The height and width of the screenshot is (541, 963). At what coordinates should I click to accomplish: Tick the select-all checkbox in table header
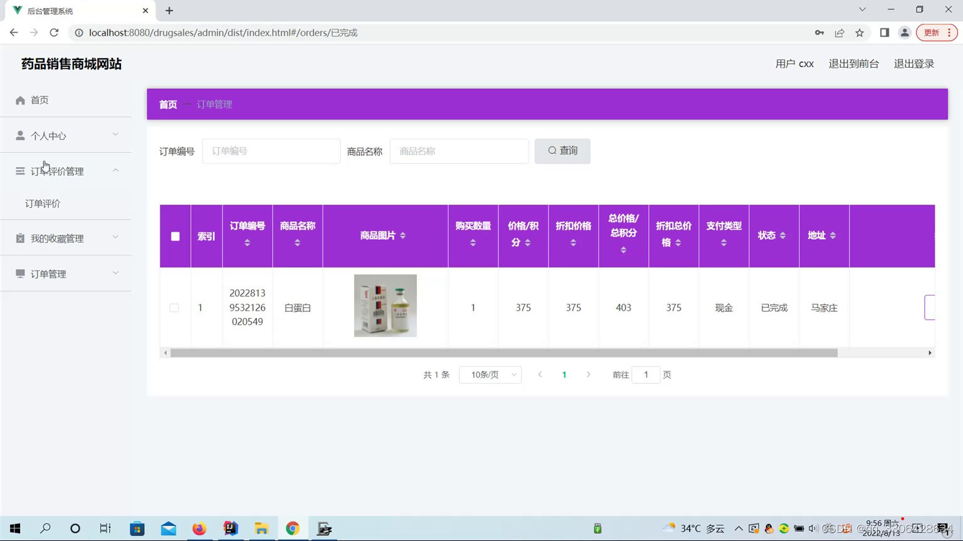coord(175,236)
